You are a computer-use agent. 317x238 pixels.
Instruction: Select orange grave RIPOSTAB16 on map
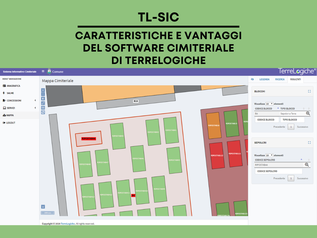tap(214, 125)
